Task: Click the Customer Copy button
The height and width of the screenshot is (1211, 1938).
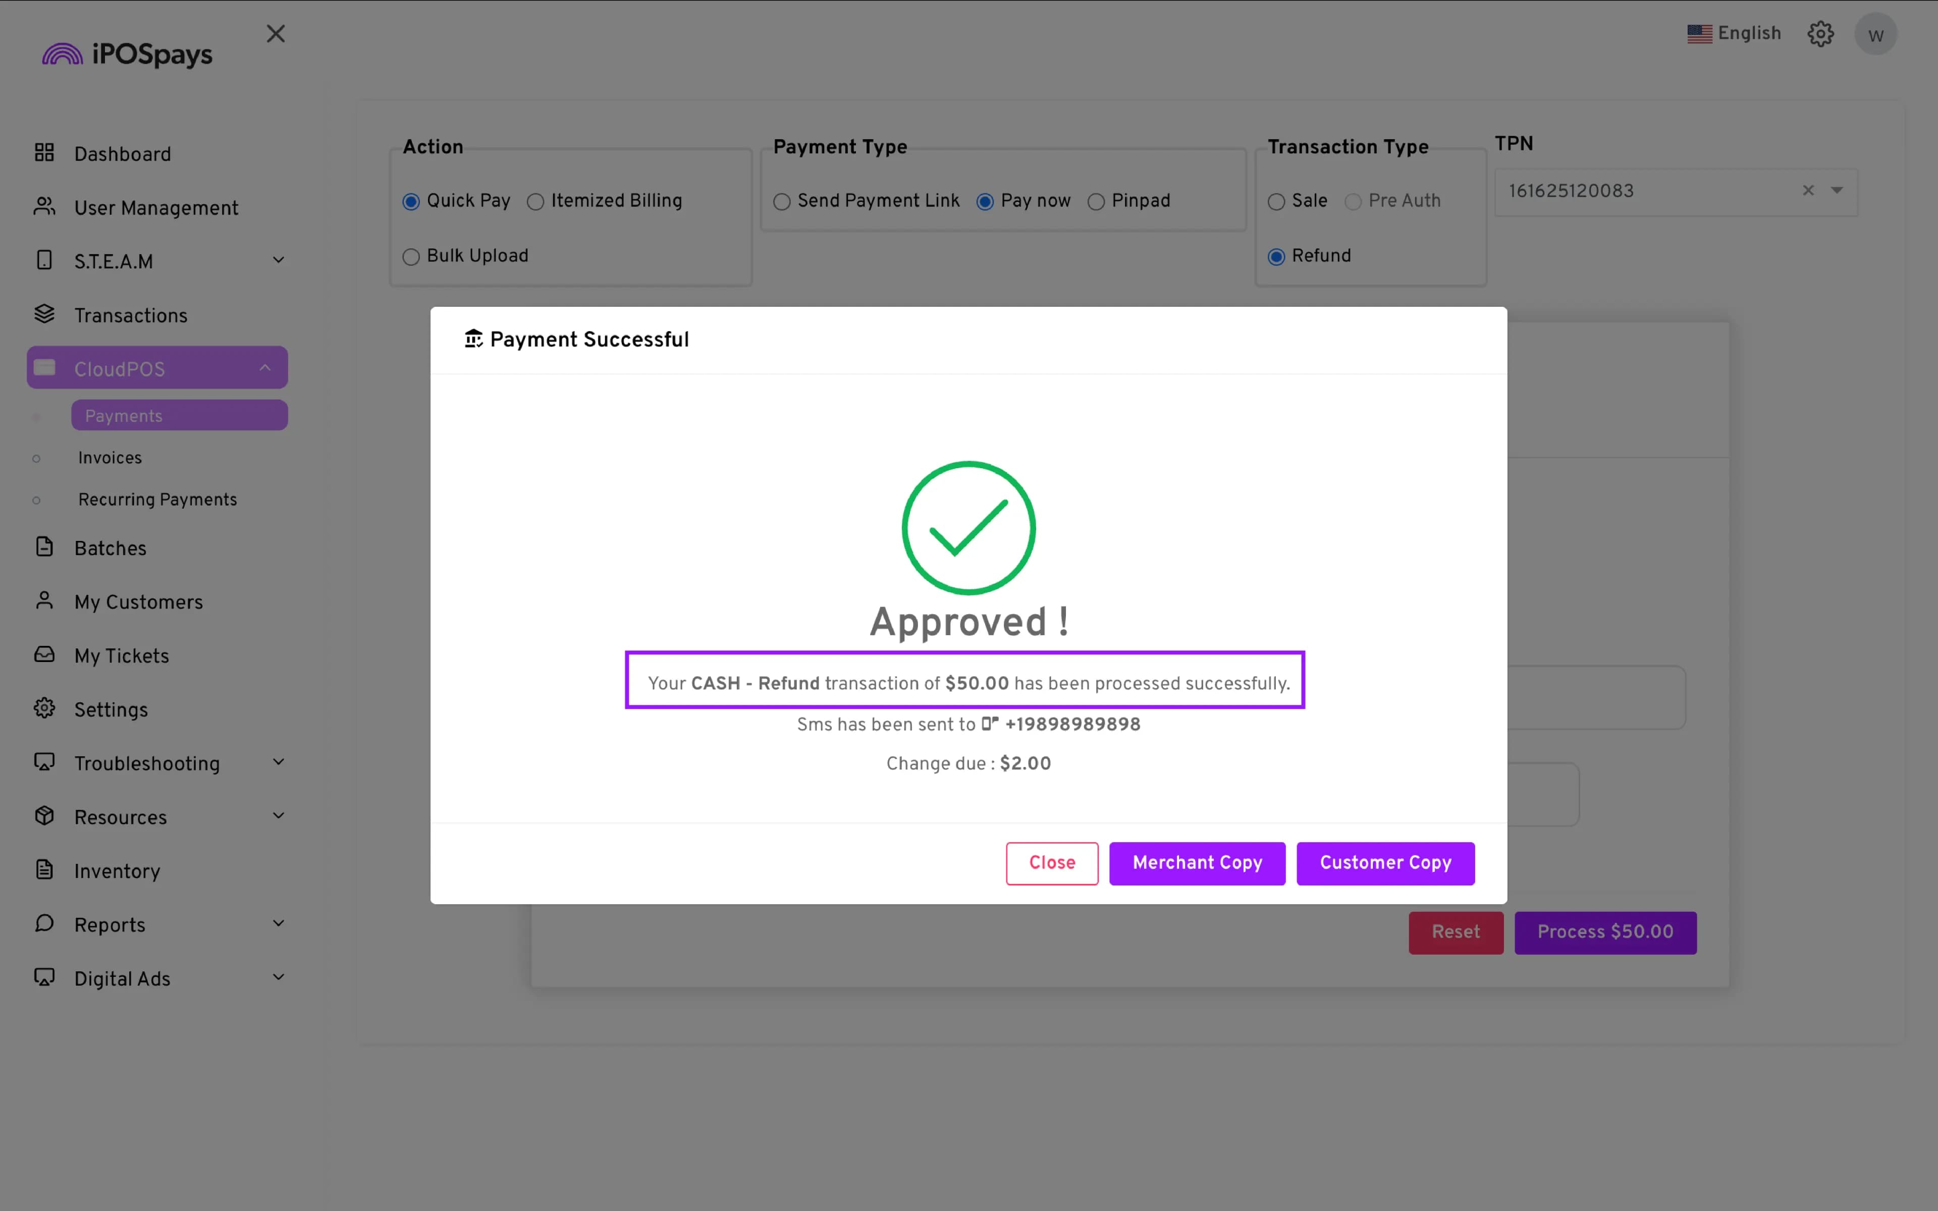Action: click(1385, 863)
